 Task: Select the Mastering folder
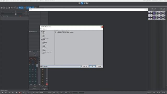[x=44, y=48]
